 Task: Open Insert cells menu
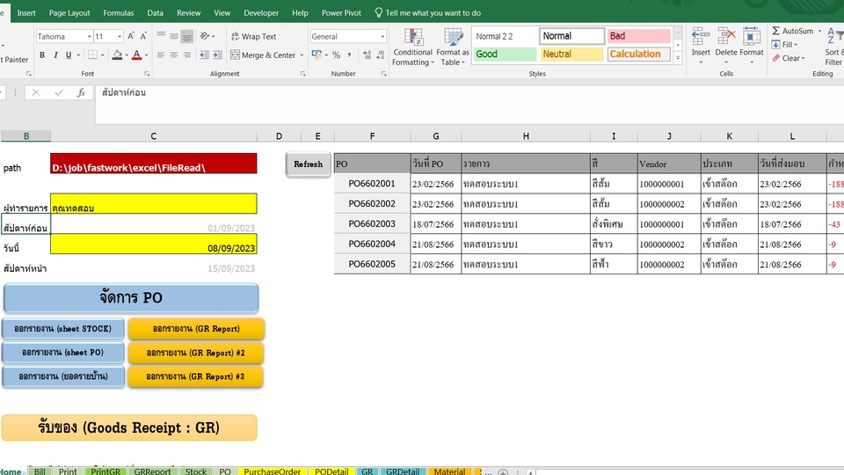701,47
